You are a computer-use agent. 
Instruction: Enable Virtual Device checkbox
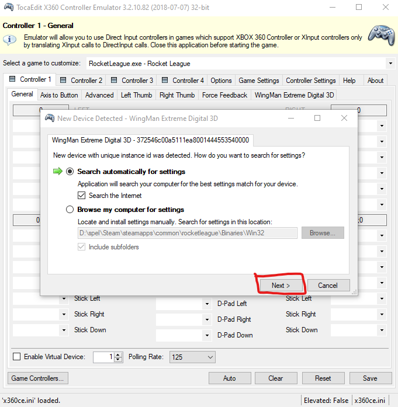pyautogui.click(x=16, y=356)
